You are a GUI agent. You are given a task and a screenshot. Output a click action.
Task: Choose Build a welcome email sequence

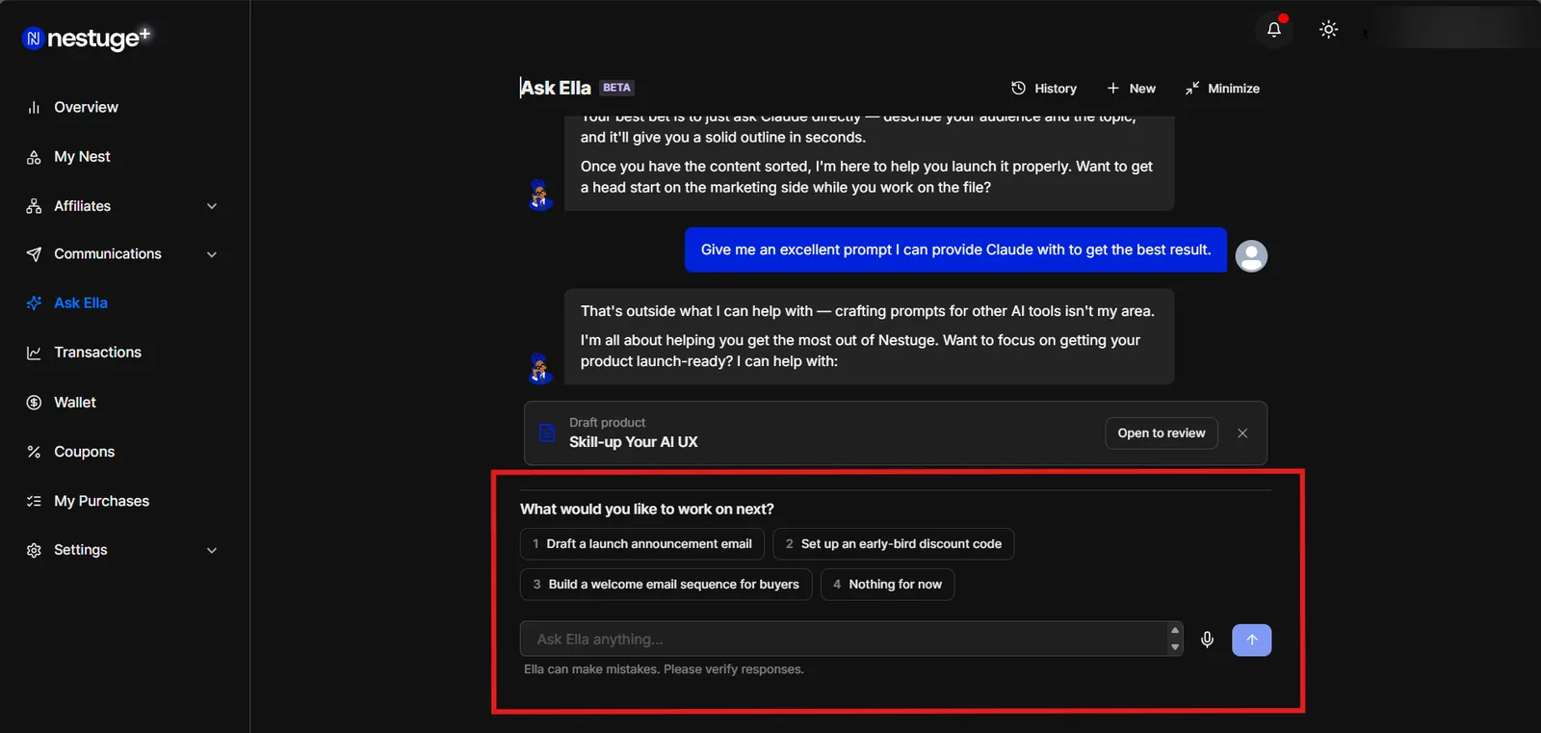pos(666,585)
